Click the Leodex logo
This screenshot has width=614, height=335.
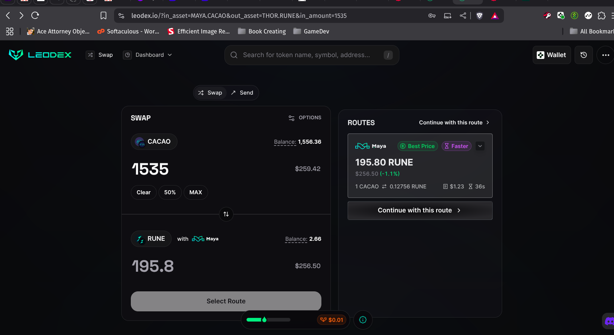tap(40, 55)
